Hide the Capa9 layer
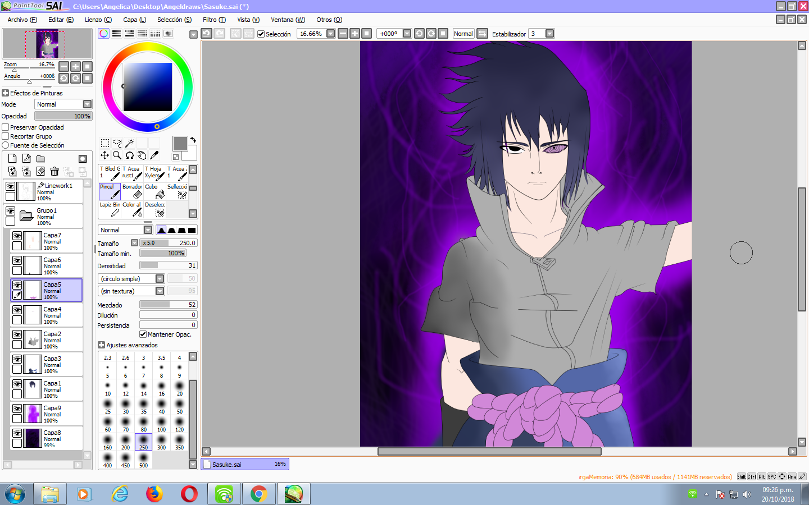 17,408
